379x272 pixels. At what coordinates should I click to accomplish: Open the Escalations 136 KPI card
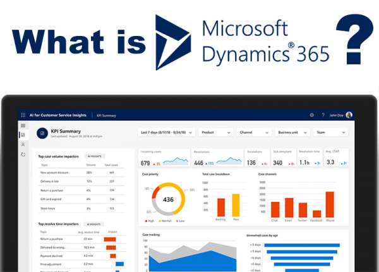tap(257, 158)
